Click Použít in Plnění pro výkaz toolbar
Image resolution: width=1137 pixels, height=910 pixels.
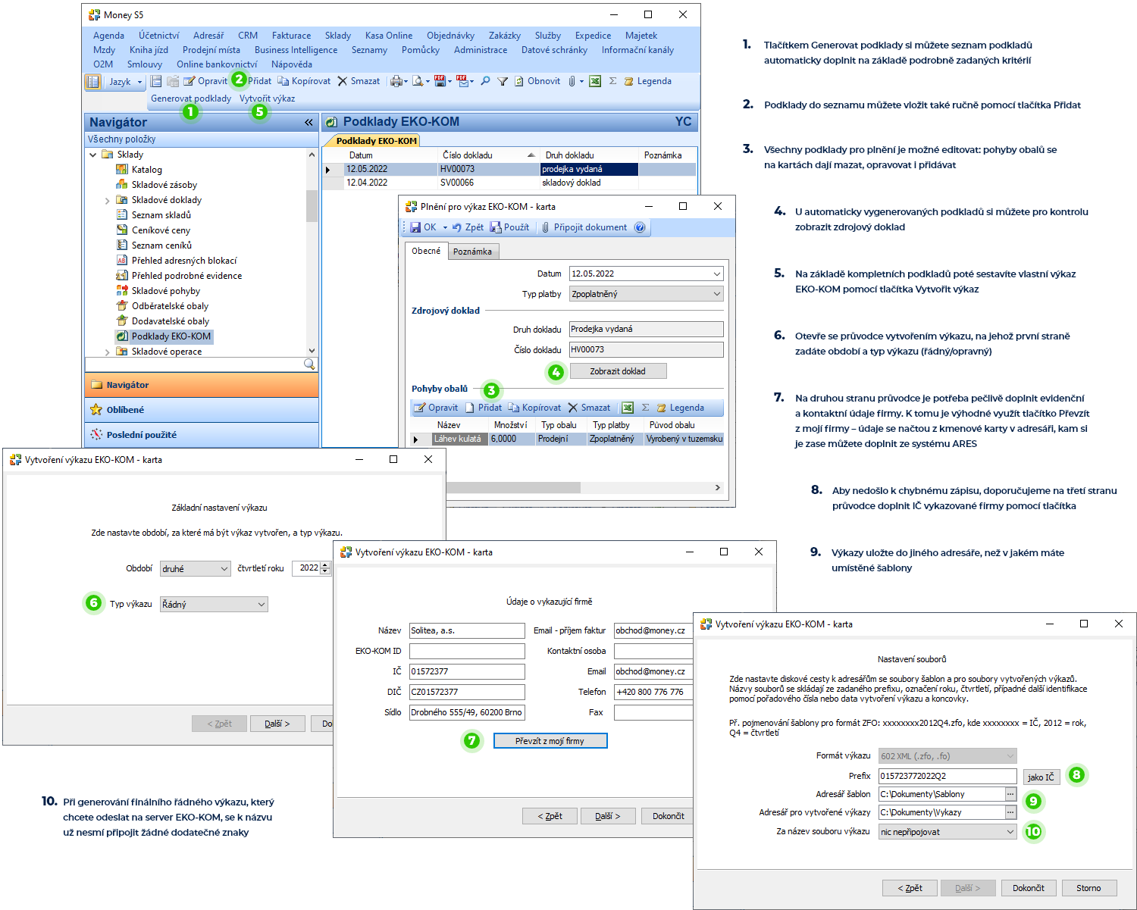click(510, 227)
